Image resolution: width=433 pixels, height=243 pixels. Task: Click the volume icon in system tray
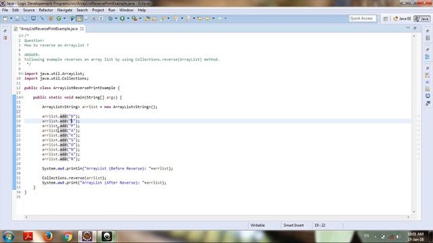[398, 236]
